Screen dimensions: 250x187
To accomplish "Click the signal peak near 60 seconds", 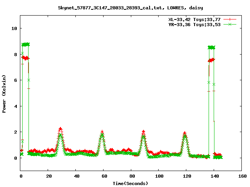I will click(x=102, y=132).
